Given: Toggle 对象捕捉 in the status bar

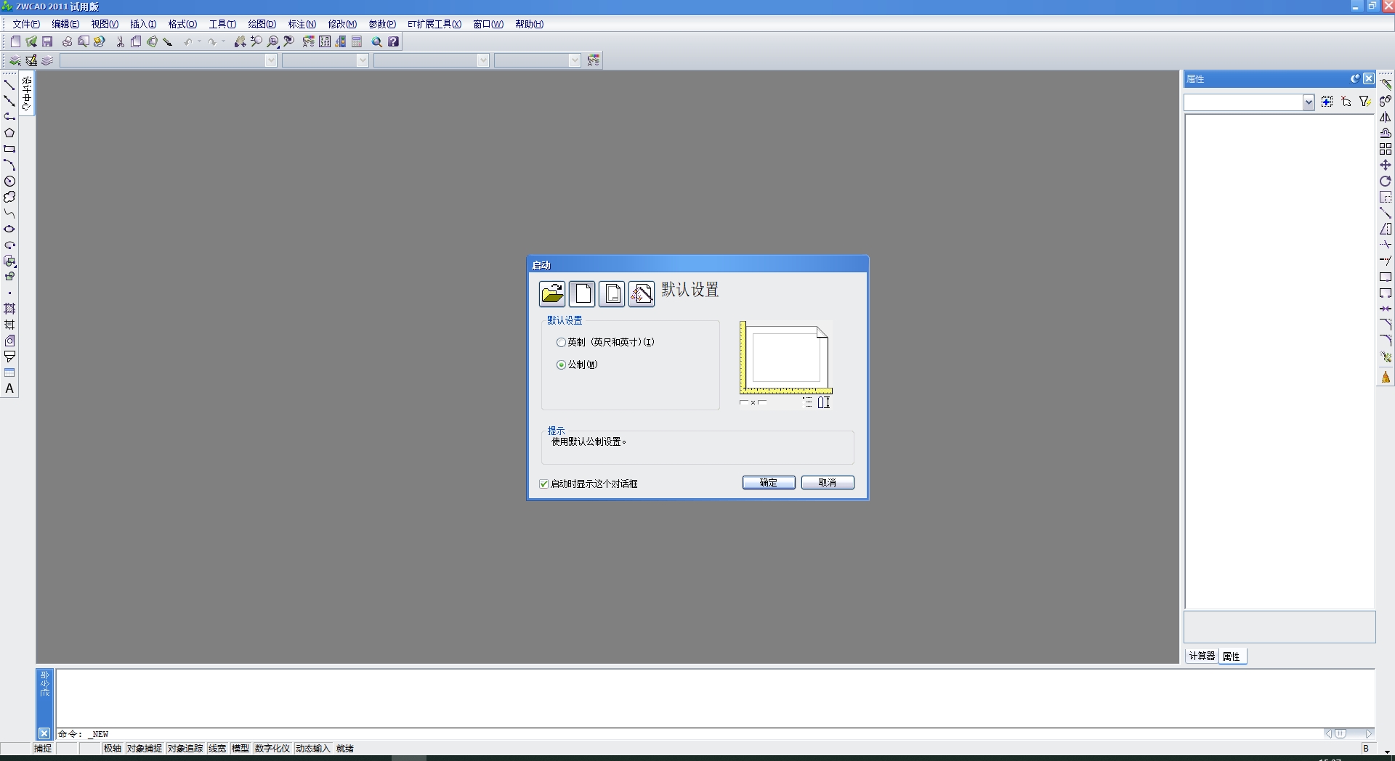Looking at the screenshot, I should (x=144, y=748).
